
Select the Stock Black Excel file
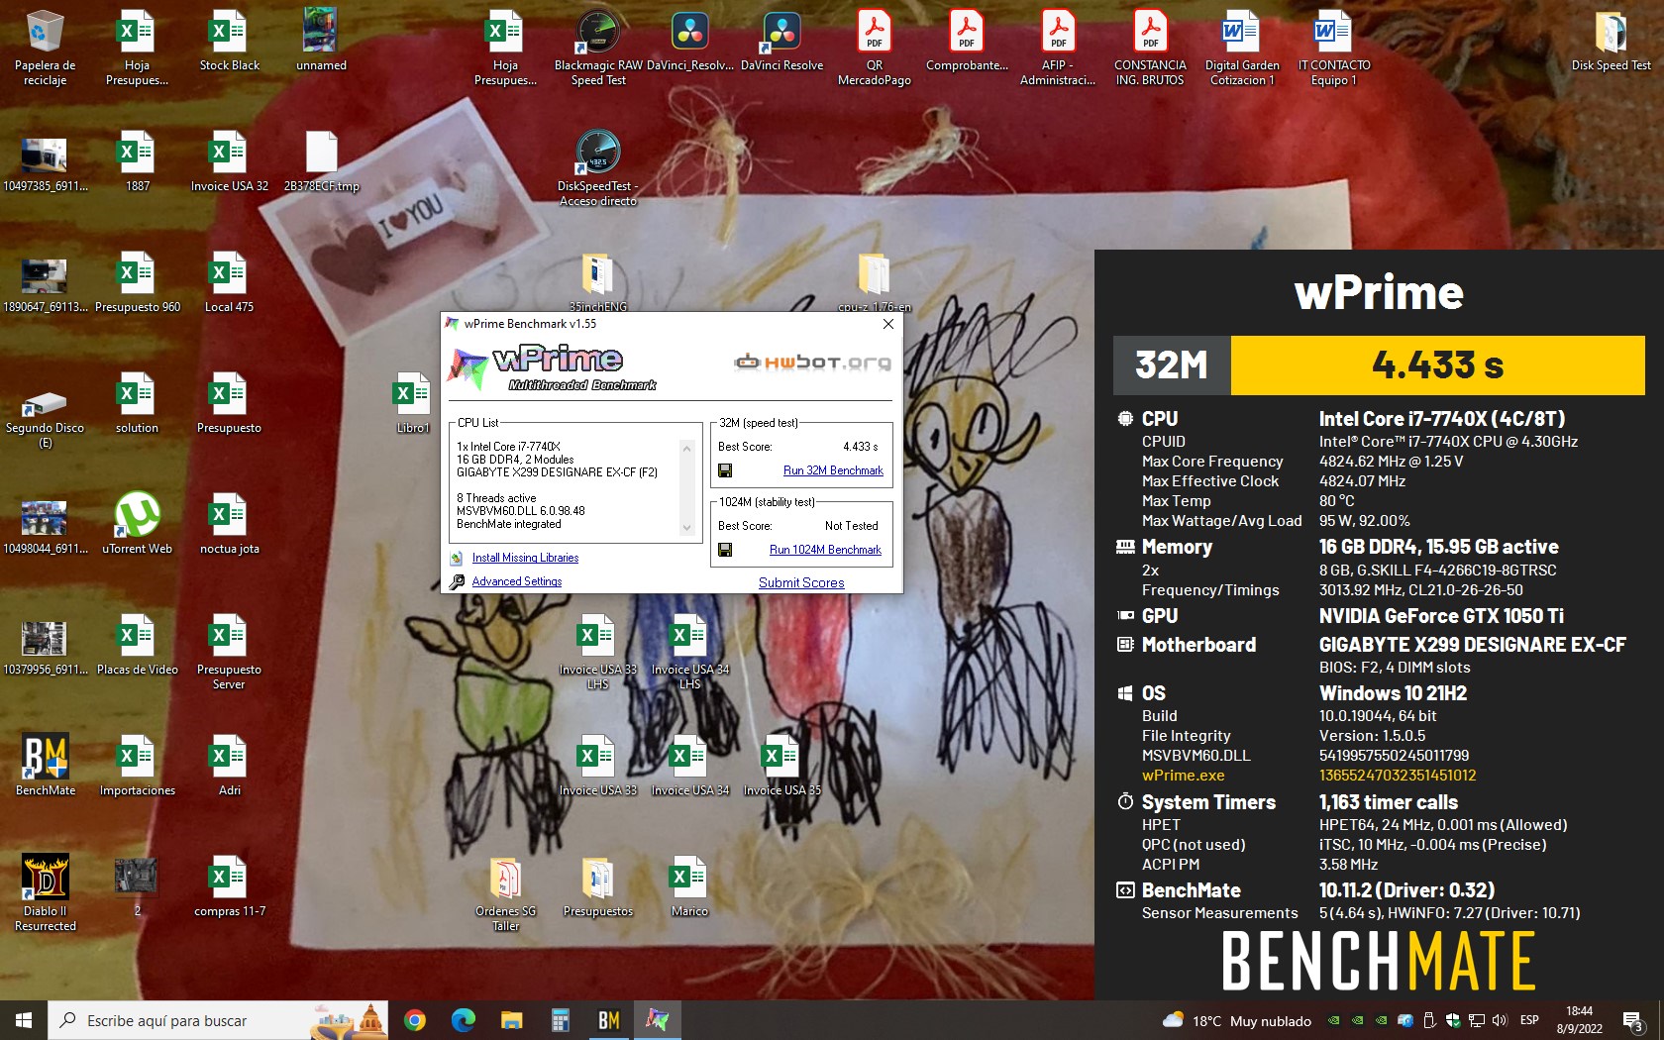pyautogui.click(x=229, y=42)
